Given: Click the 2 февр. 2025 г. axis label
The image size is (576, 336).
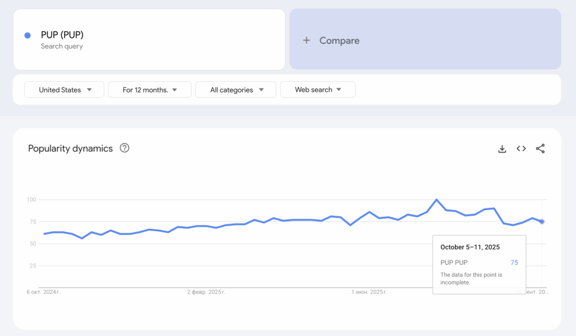Looking at the screenshot, I should (206, 292).
